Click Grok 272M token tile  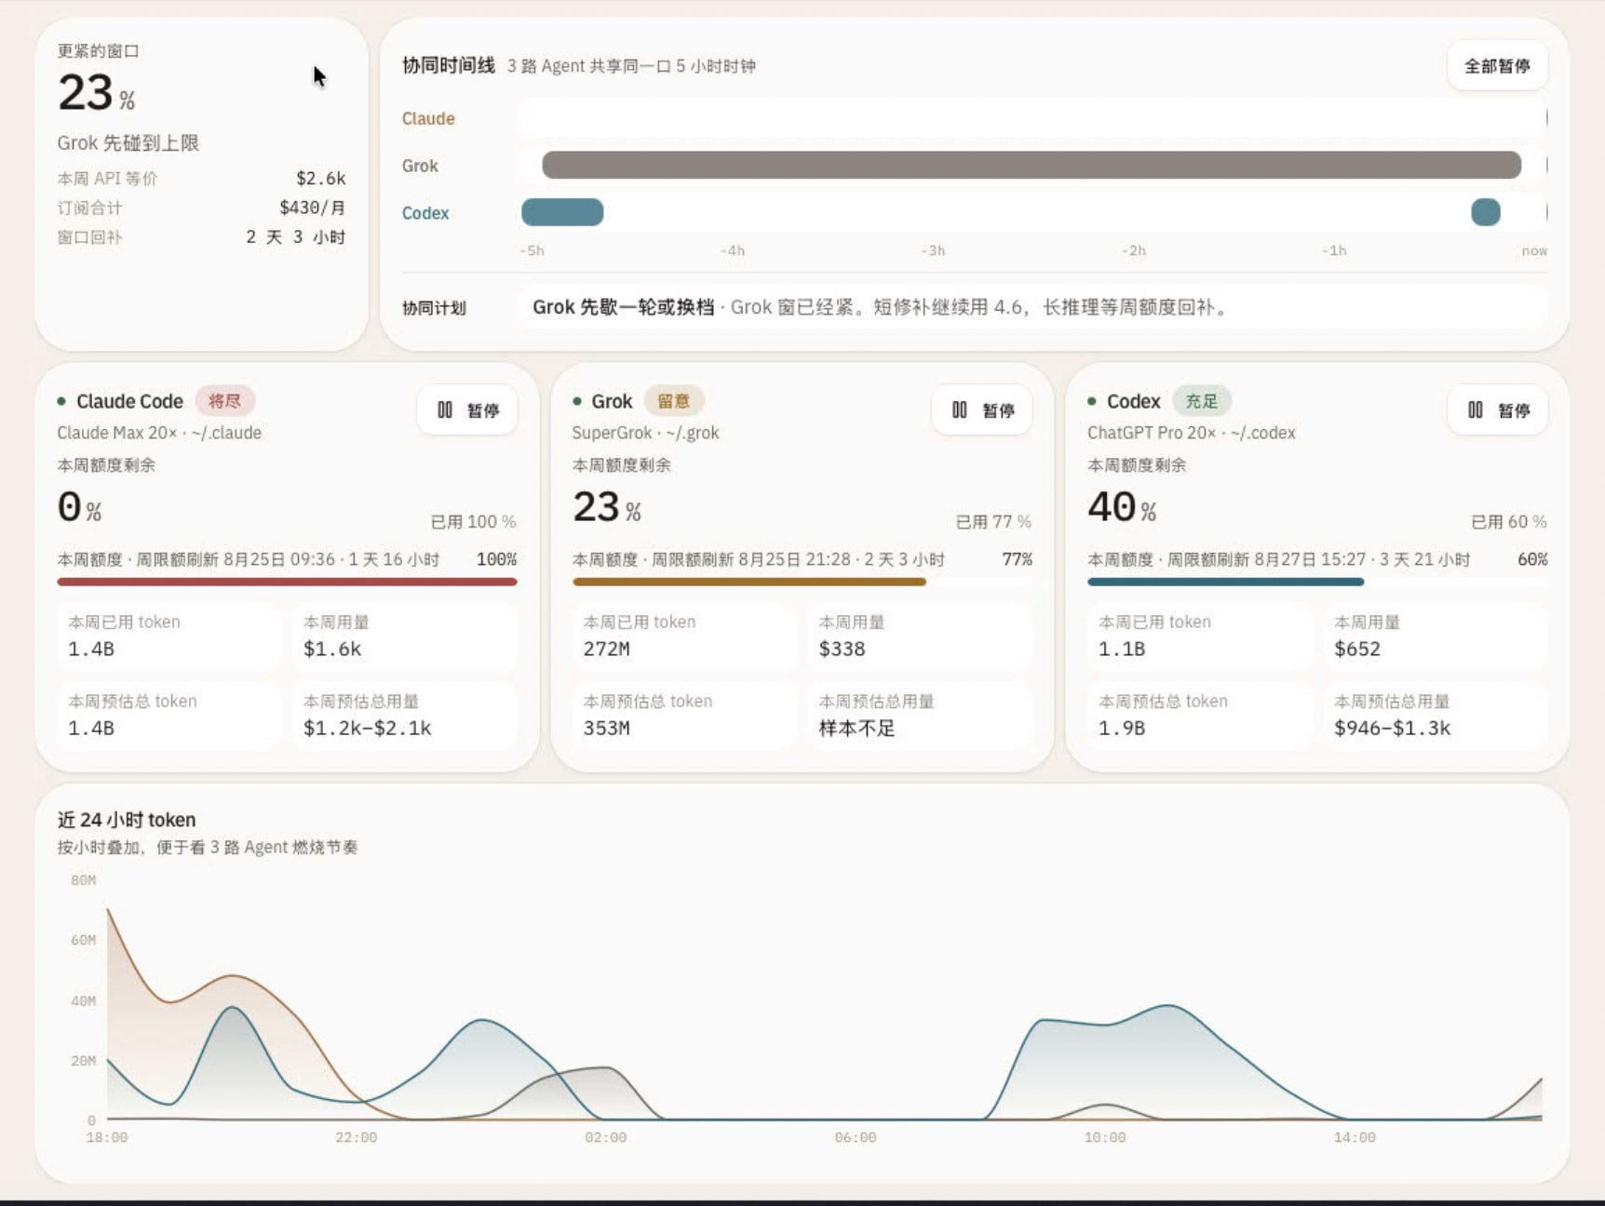pyautogui.click(x=684, y=636)
